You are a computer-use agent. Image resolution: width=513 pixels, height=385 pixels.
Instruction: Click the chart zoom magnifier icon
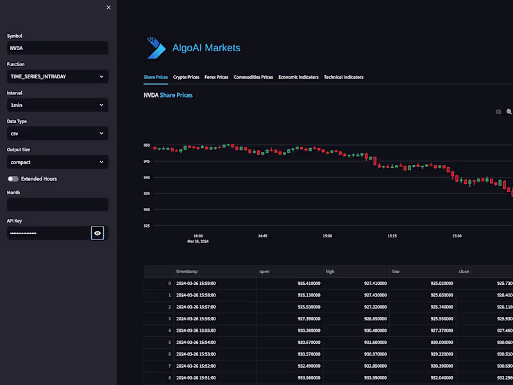pyautogui.click(x=509, y=112)
